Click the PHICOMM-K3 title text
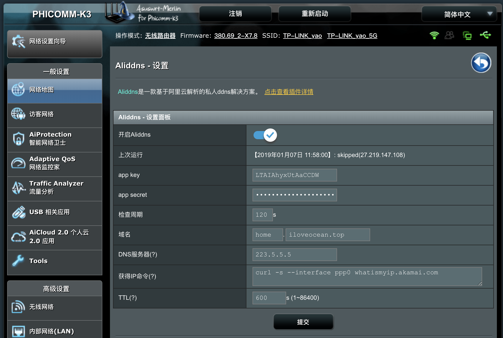This screenshot has width=503, height=338. (62, 14)
